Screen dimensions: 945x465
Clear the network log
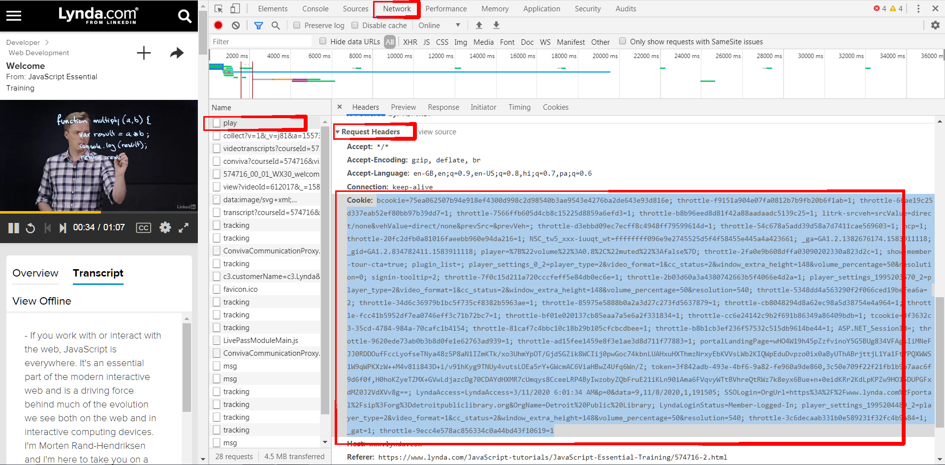click(236, 25)
